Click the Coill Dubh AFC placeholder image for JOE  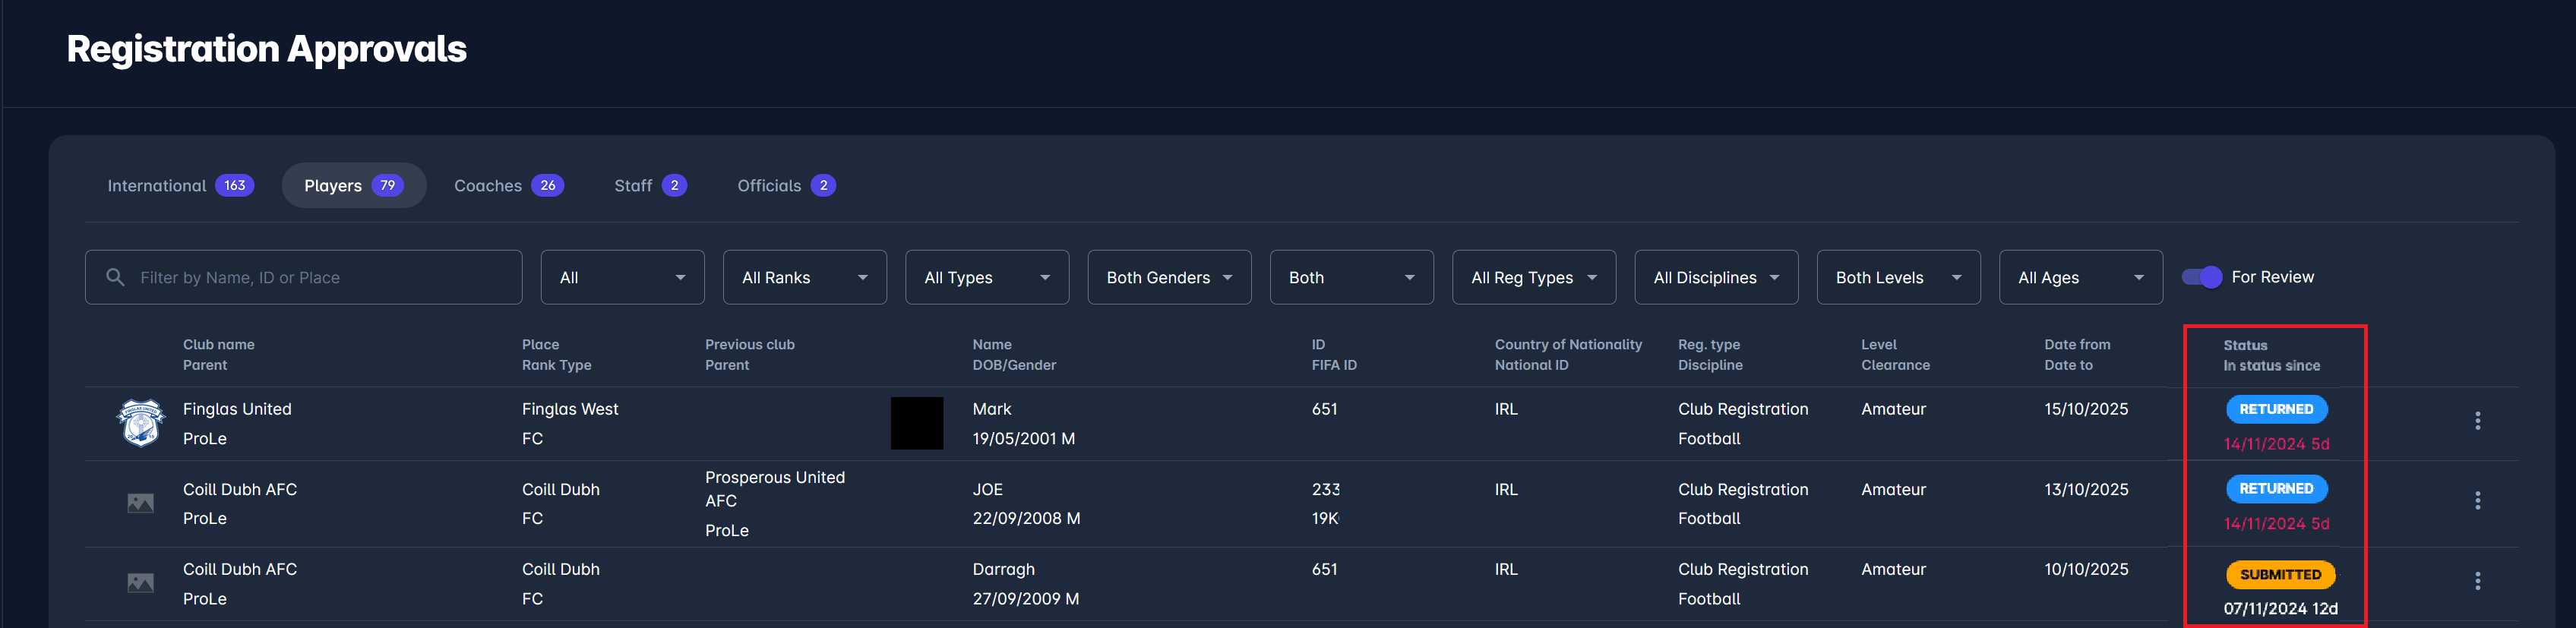(140, 503)
